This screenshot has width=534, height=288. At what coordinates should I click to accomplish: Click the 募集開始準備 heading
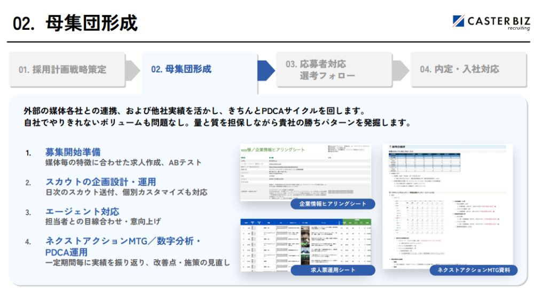(x=73, y=152)
